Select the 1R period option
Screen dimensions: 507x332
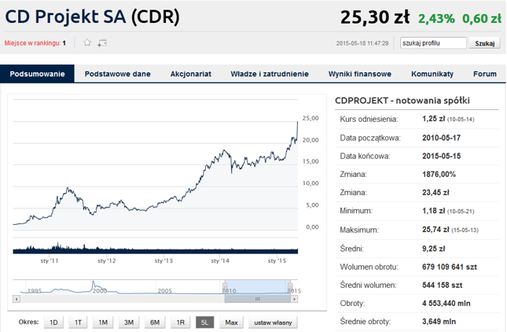[x=180, y=323]
